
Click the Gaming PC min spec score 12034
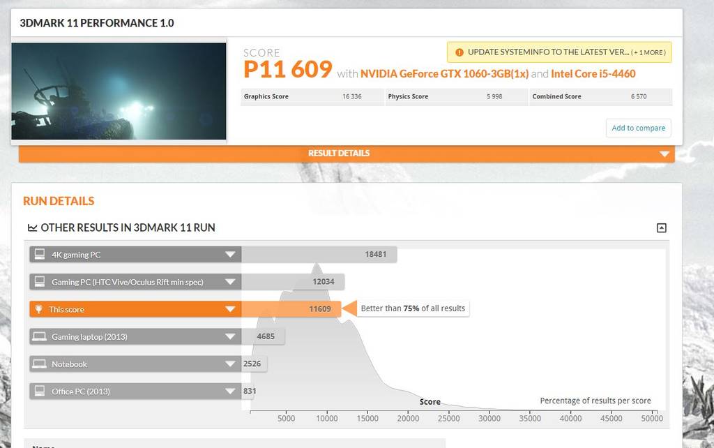pyautogui.click(x=324, y=282)
